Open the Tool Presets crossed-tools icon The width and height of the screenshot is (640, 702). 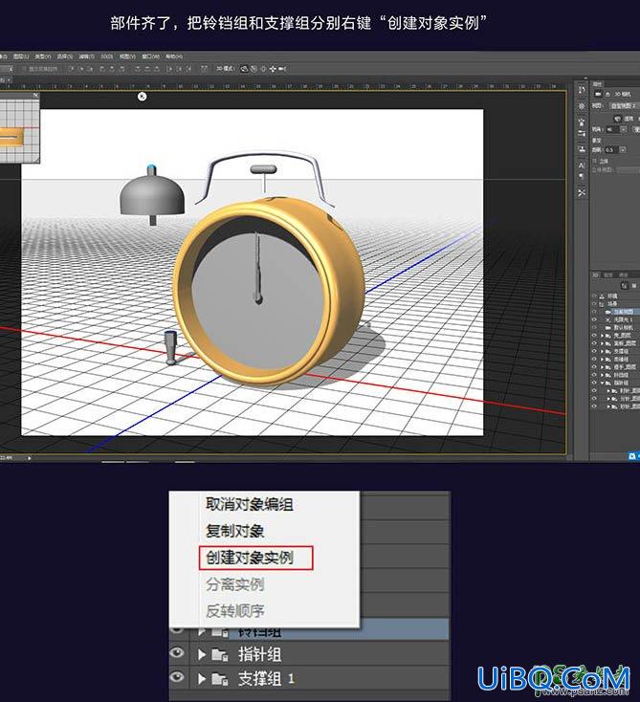[582, 193]
